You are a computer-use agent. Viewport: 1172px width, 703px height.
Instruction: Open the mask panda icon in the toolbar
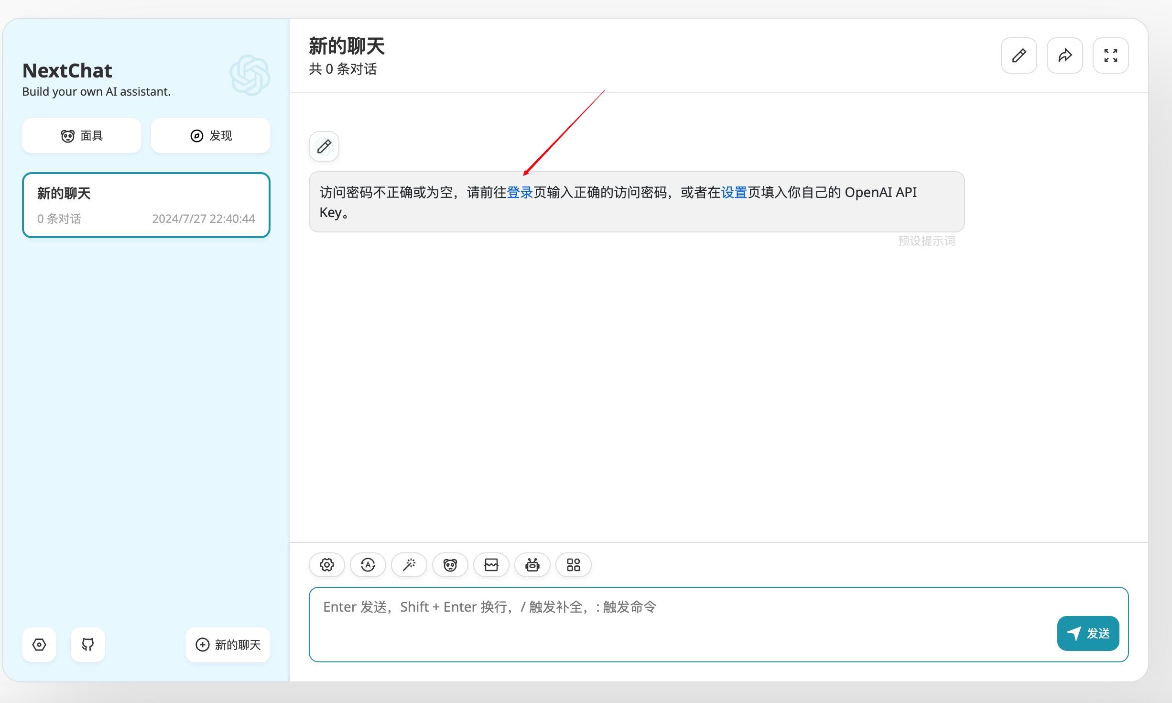click(450, 565)
